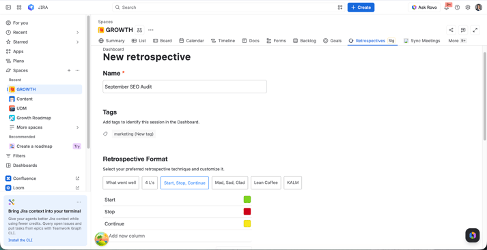Open the user profile avatar
The image size is (487, 250).
click(479, 7)
